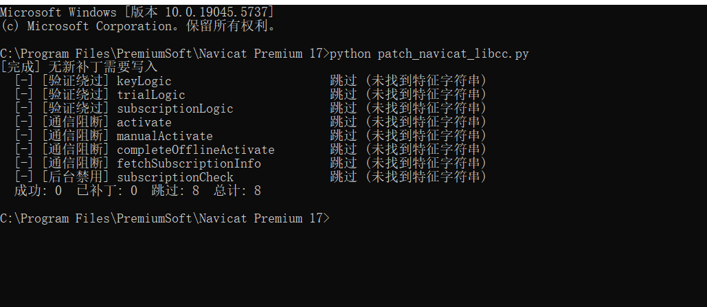Click the [完成] 无新补丁需要写入 status line
Viewport: 707px width, 307px height.
pos(79,67)
